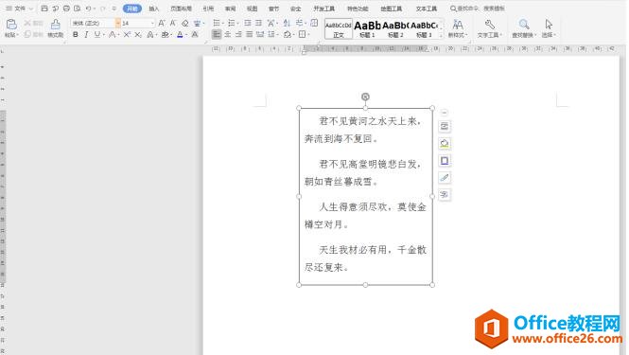Switch to the 视图 View tab
This screenshot has height=355, width=629.
click(252, 9)
